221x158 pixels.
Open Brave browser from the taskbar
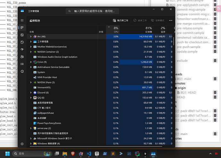point(73,154)
